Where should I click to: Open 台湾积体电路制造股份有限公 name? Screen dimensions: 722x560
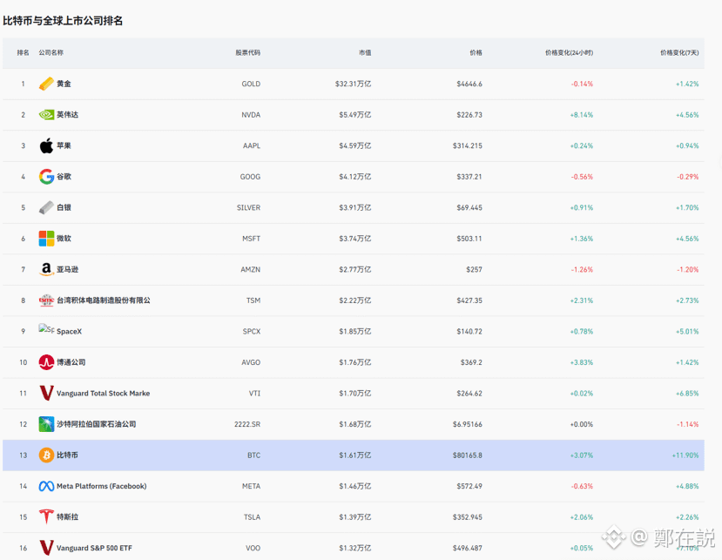click(104, 300)
